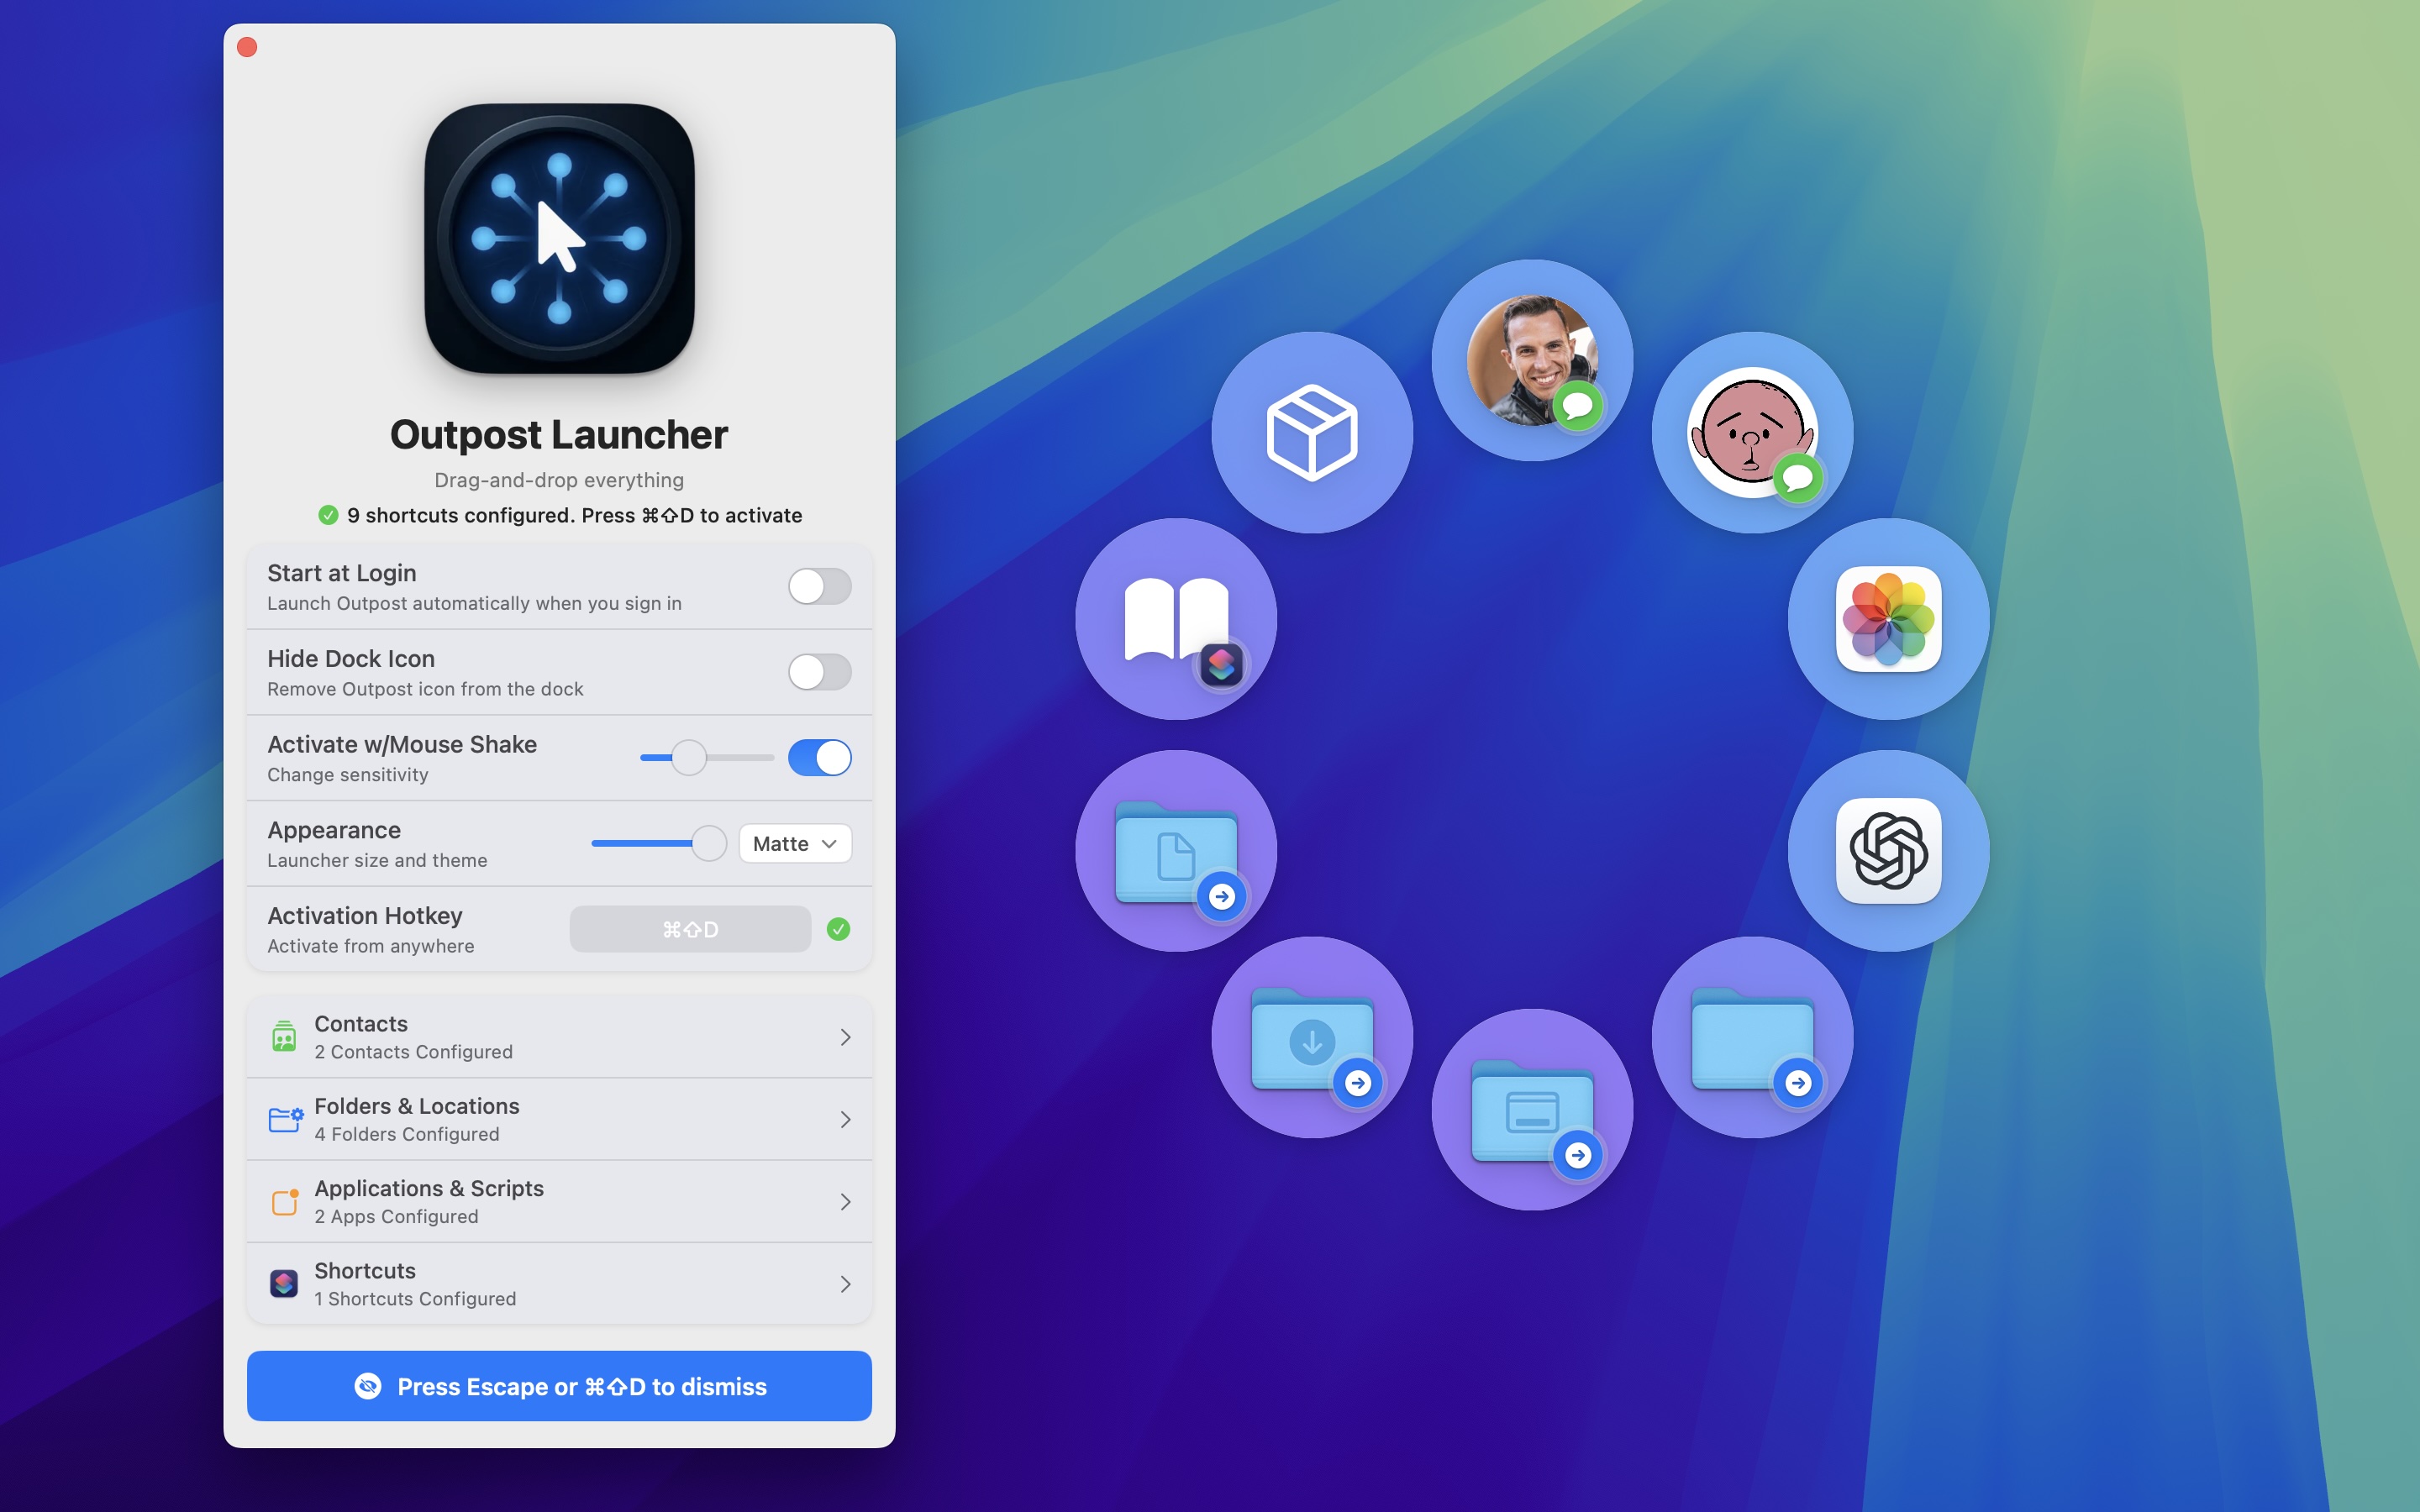Open the Matte theme dropdown
The height and width of the screenshot is (1512, 2420).
coord(794,843)
